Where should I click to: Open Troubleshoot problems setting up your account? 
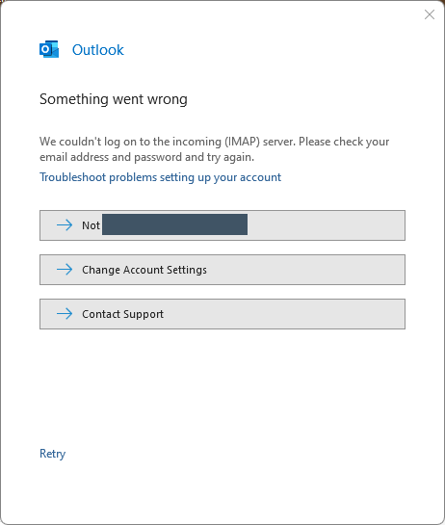click(161, 177)
